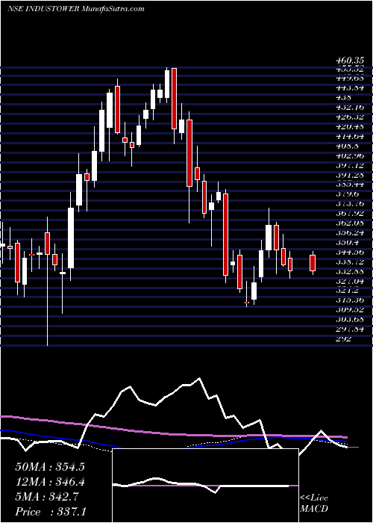Click inside the MACD inset chart box
The width and height of the screenshot is (373, 523).
click(205, 486)
